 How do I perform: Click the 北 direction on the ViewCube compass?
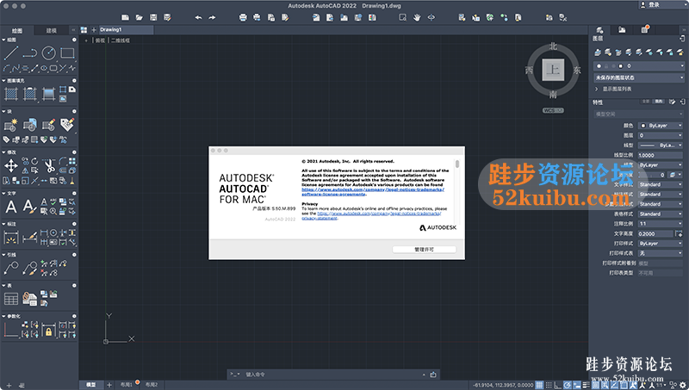pyautogui.click(x=553, y=46)
